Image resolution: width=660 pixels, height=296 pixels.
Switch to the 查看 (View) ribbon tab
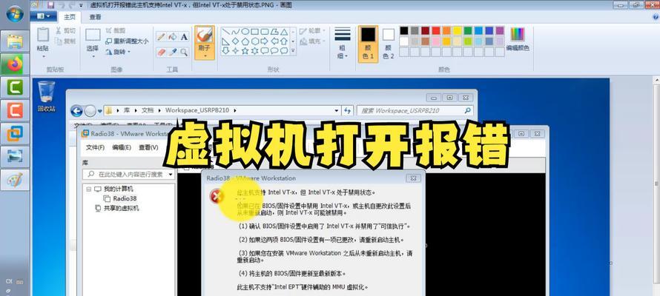point(95,17)
